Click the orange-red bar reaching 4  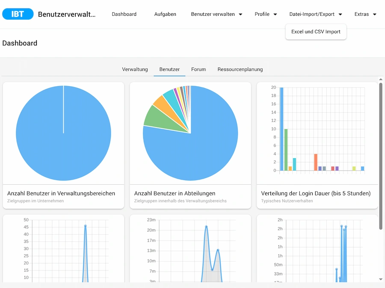tap(316, 162)
